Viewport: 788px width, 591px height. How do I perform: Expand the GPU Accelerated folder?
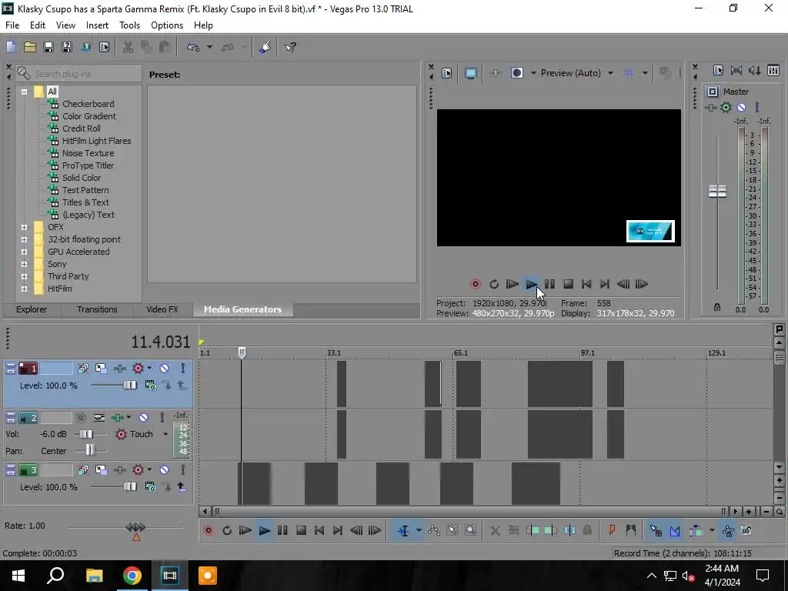(x=24, y=252)
